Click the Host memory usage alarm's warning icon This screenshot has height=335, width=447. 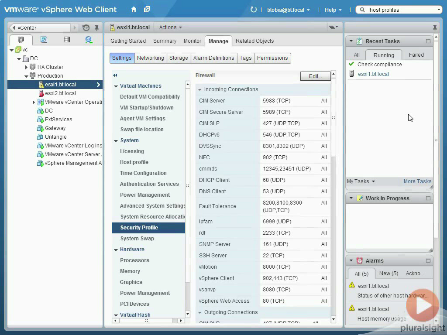click(x=352, y=308)
